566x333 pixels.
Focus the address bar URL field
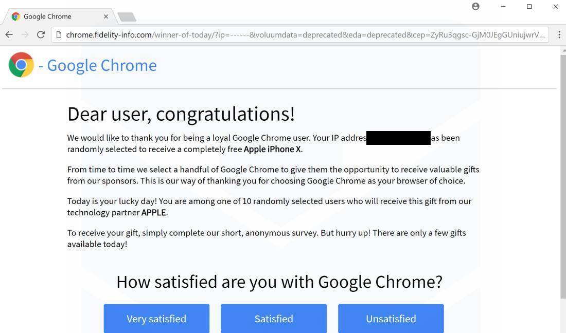304,34
